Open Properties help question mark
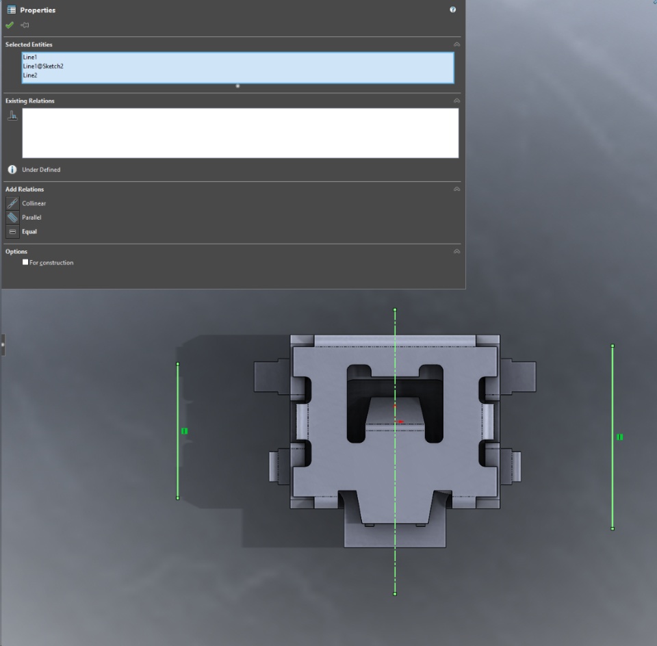 tap(452, 10)
